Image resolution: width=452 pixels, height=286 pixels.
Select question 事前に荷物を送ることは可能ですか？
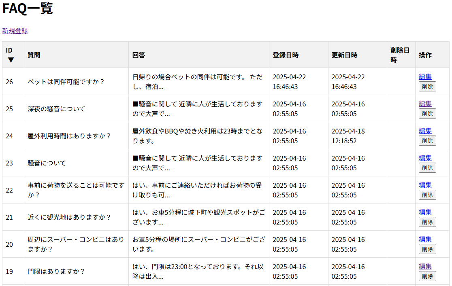click(x=76, y=190)
